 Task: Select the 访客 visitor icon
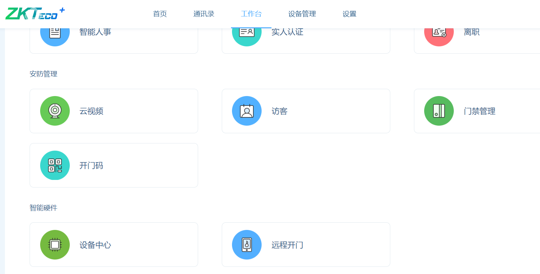coord(246,111)
